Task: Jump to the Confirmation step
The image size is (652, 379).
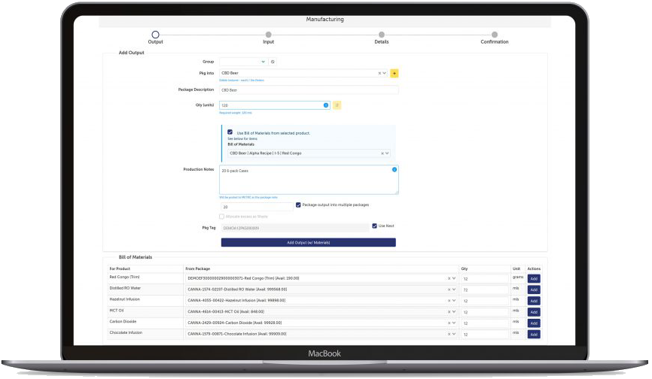Action: click(494, 35)
